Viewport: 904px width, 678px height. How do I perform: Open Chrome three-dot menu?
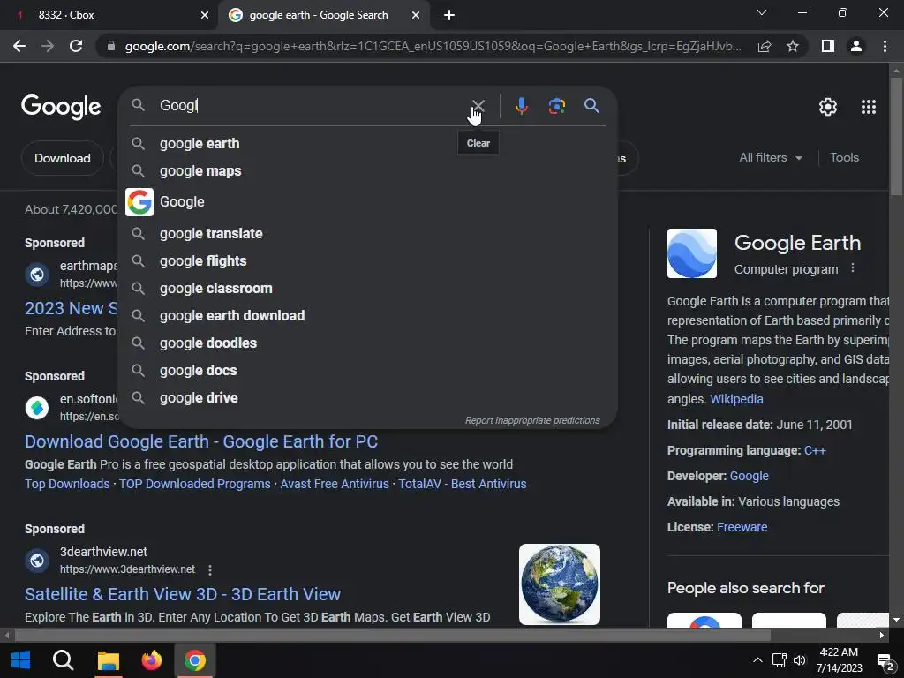pos(885,46)
